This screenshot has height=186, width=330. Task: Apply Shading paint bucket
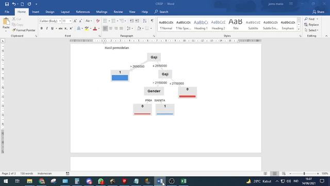[x=139, y=28]
